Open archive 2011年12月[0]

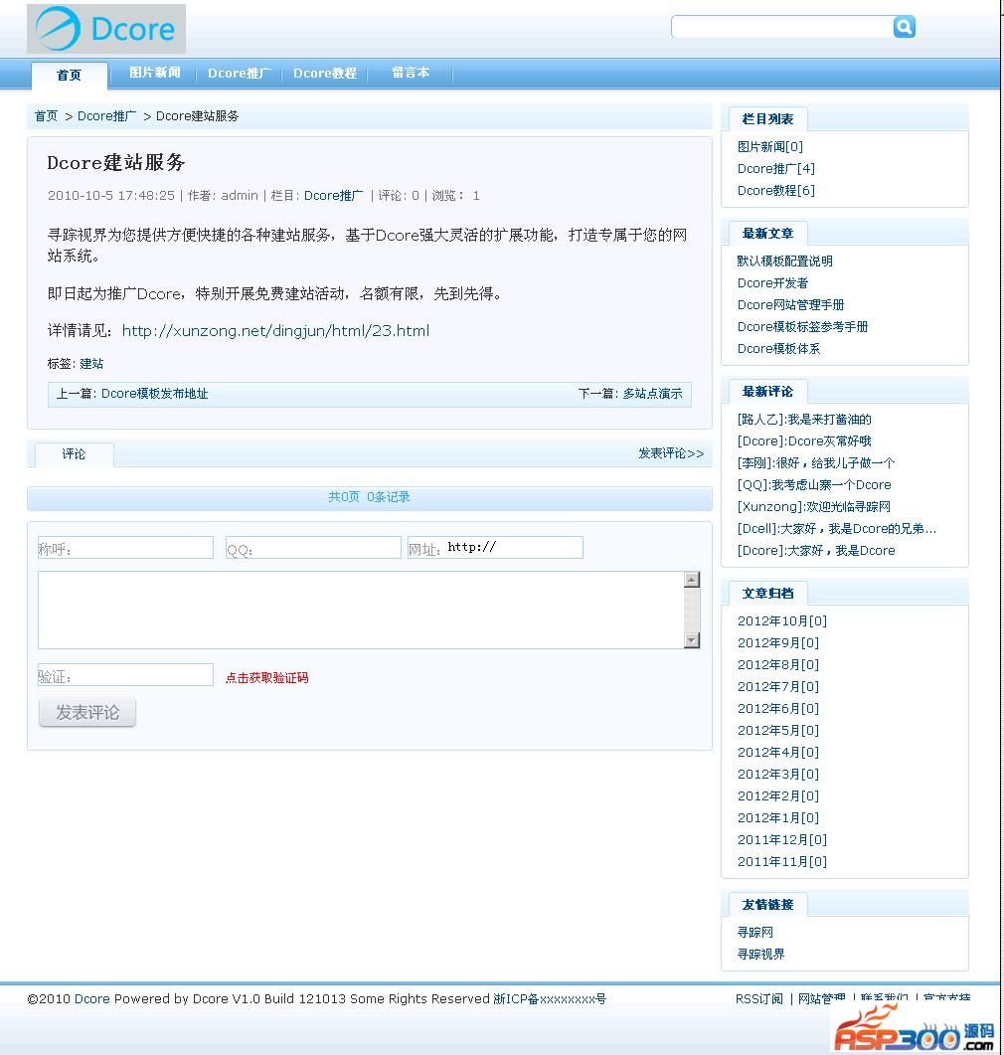782,839
